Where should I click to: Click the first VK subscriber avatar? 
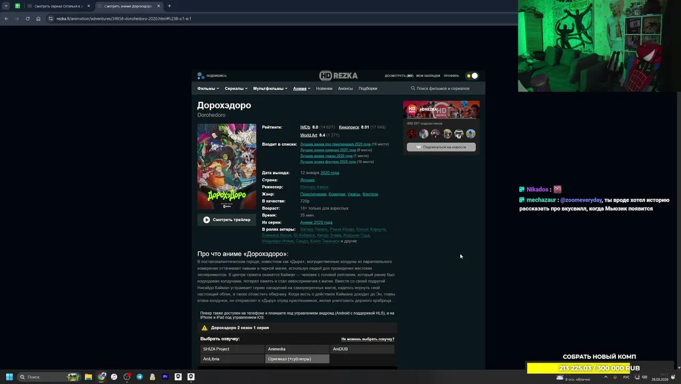point(412,134)
